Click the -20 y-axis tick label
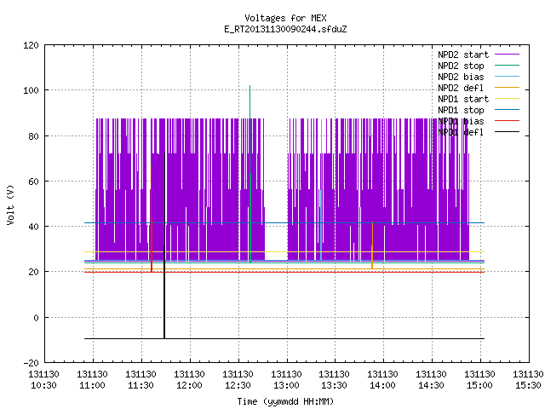The width and height of the screenshot is (545, 409). point(31,363)
